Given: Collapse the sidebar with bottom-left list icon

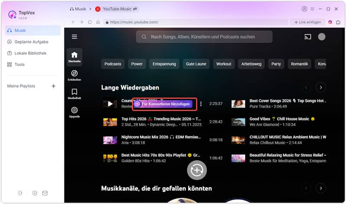Looking at the screenshot, I should click(20, 193).
